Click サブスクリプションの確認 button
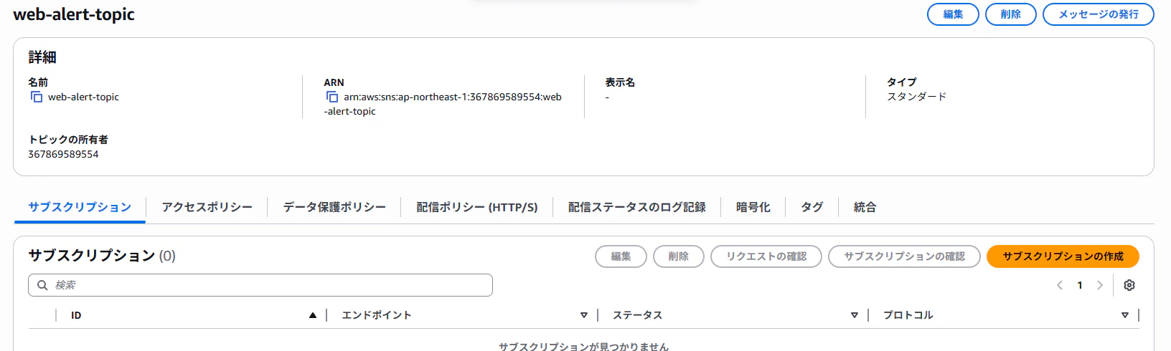 point(904,256)
